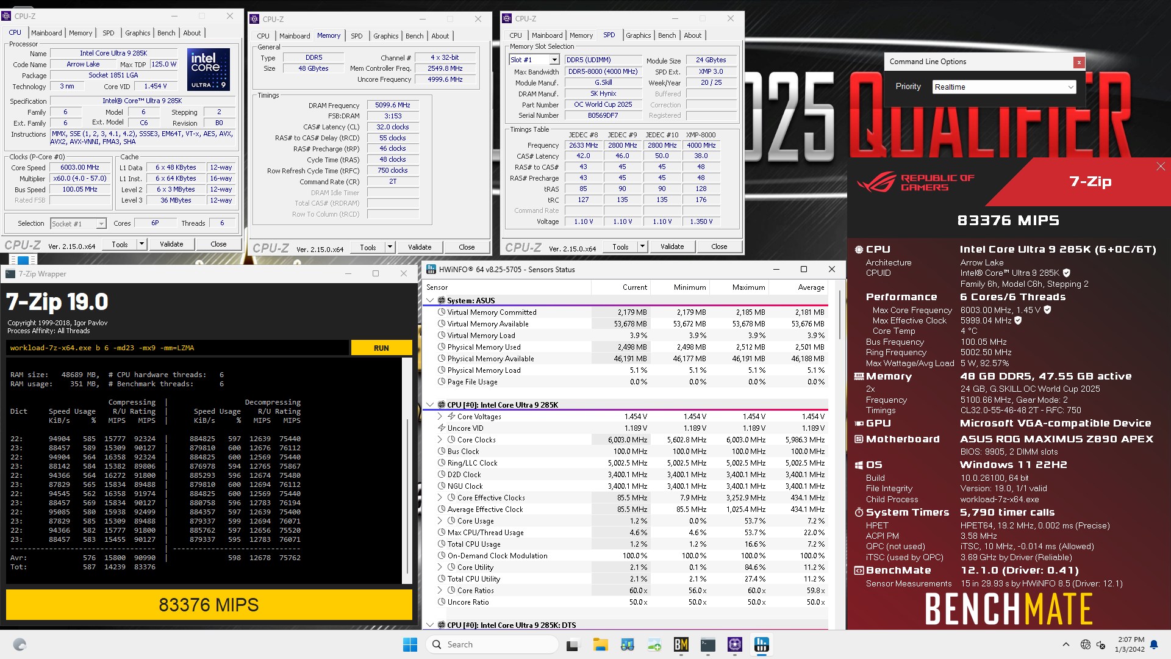
Task: Collapse the System: ASUS sensor group
Action: [x=430, y=300]
